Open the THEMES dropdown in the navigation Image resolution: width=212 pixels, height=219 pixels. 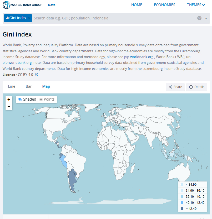pyautogui.click(x=196, y=5)
